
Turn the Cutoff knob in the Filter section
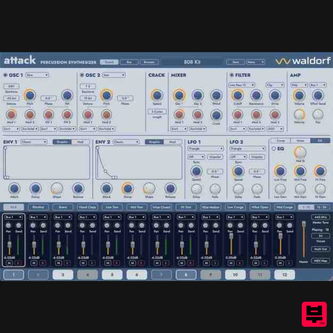point(237,95)
